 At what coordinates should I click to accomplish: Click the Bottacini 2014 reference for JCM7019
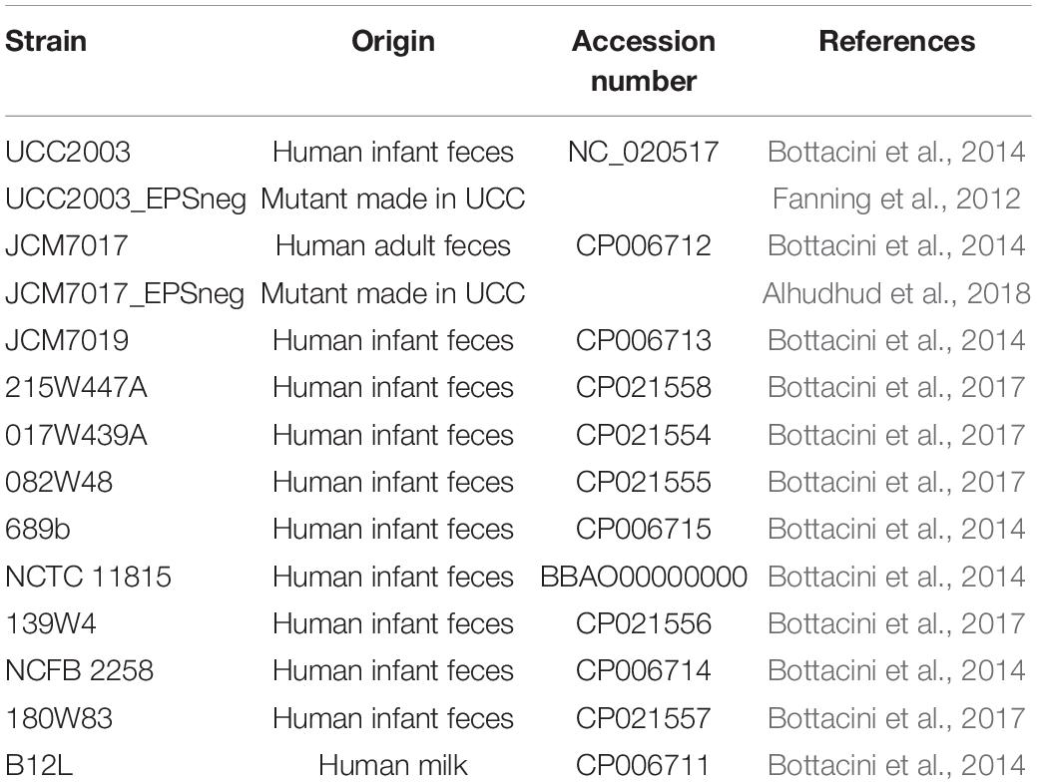pyautogui.click(x=896, y=340)
